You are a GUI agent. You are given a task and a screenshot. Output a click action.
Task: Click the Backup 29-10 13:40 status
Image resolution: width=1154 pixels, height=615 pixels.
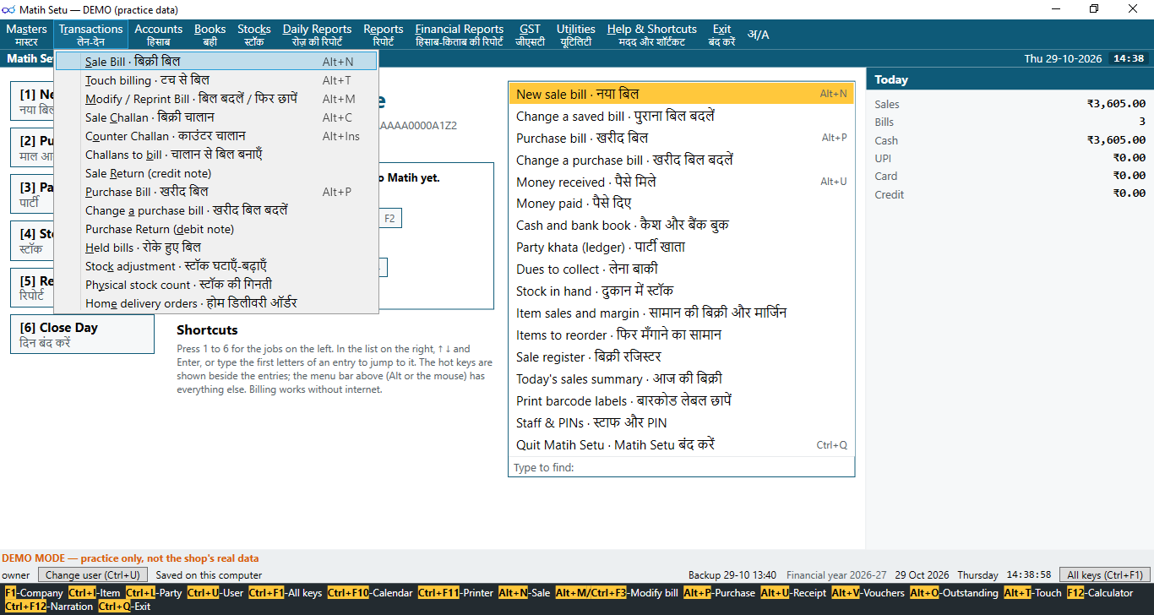pyautogui.click(x=732, y=575)
